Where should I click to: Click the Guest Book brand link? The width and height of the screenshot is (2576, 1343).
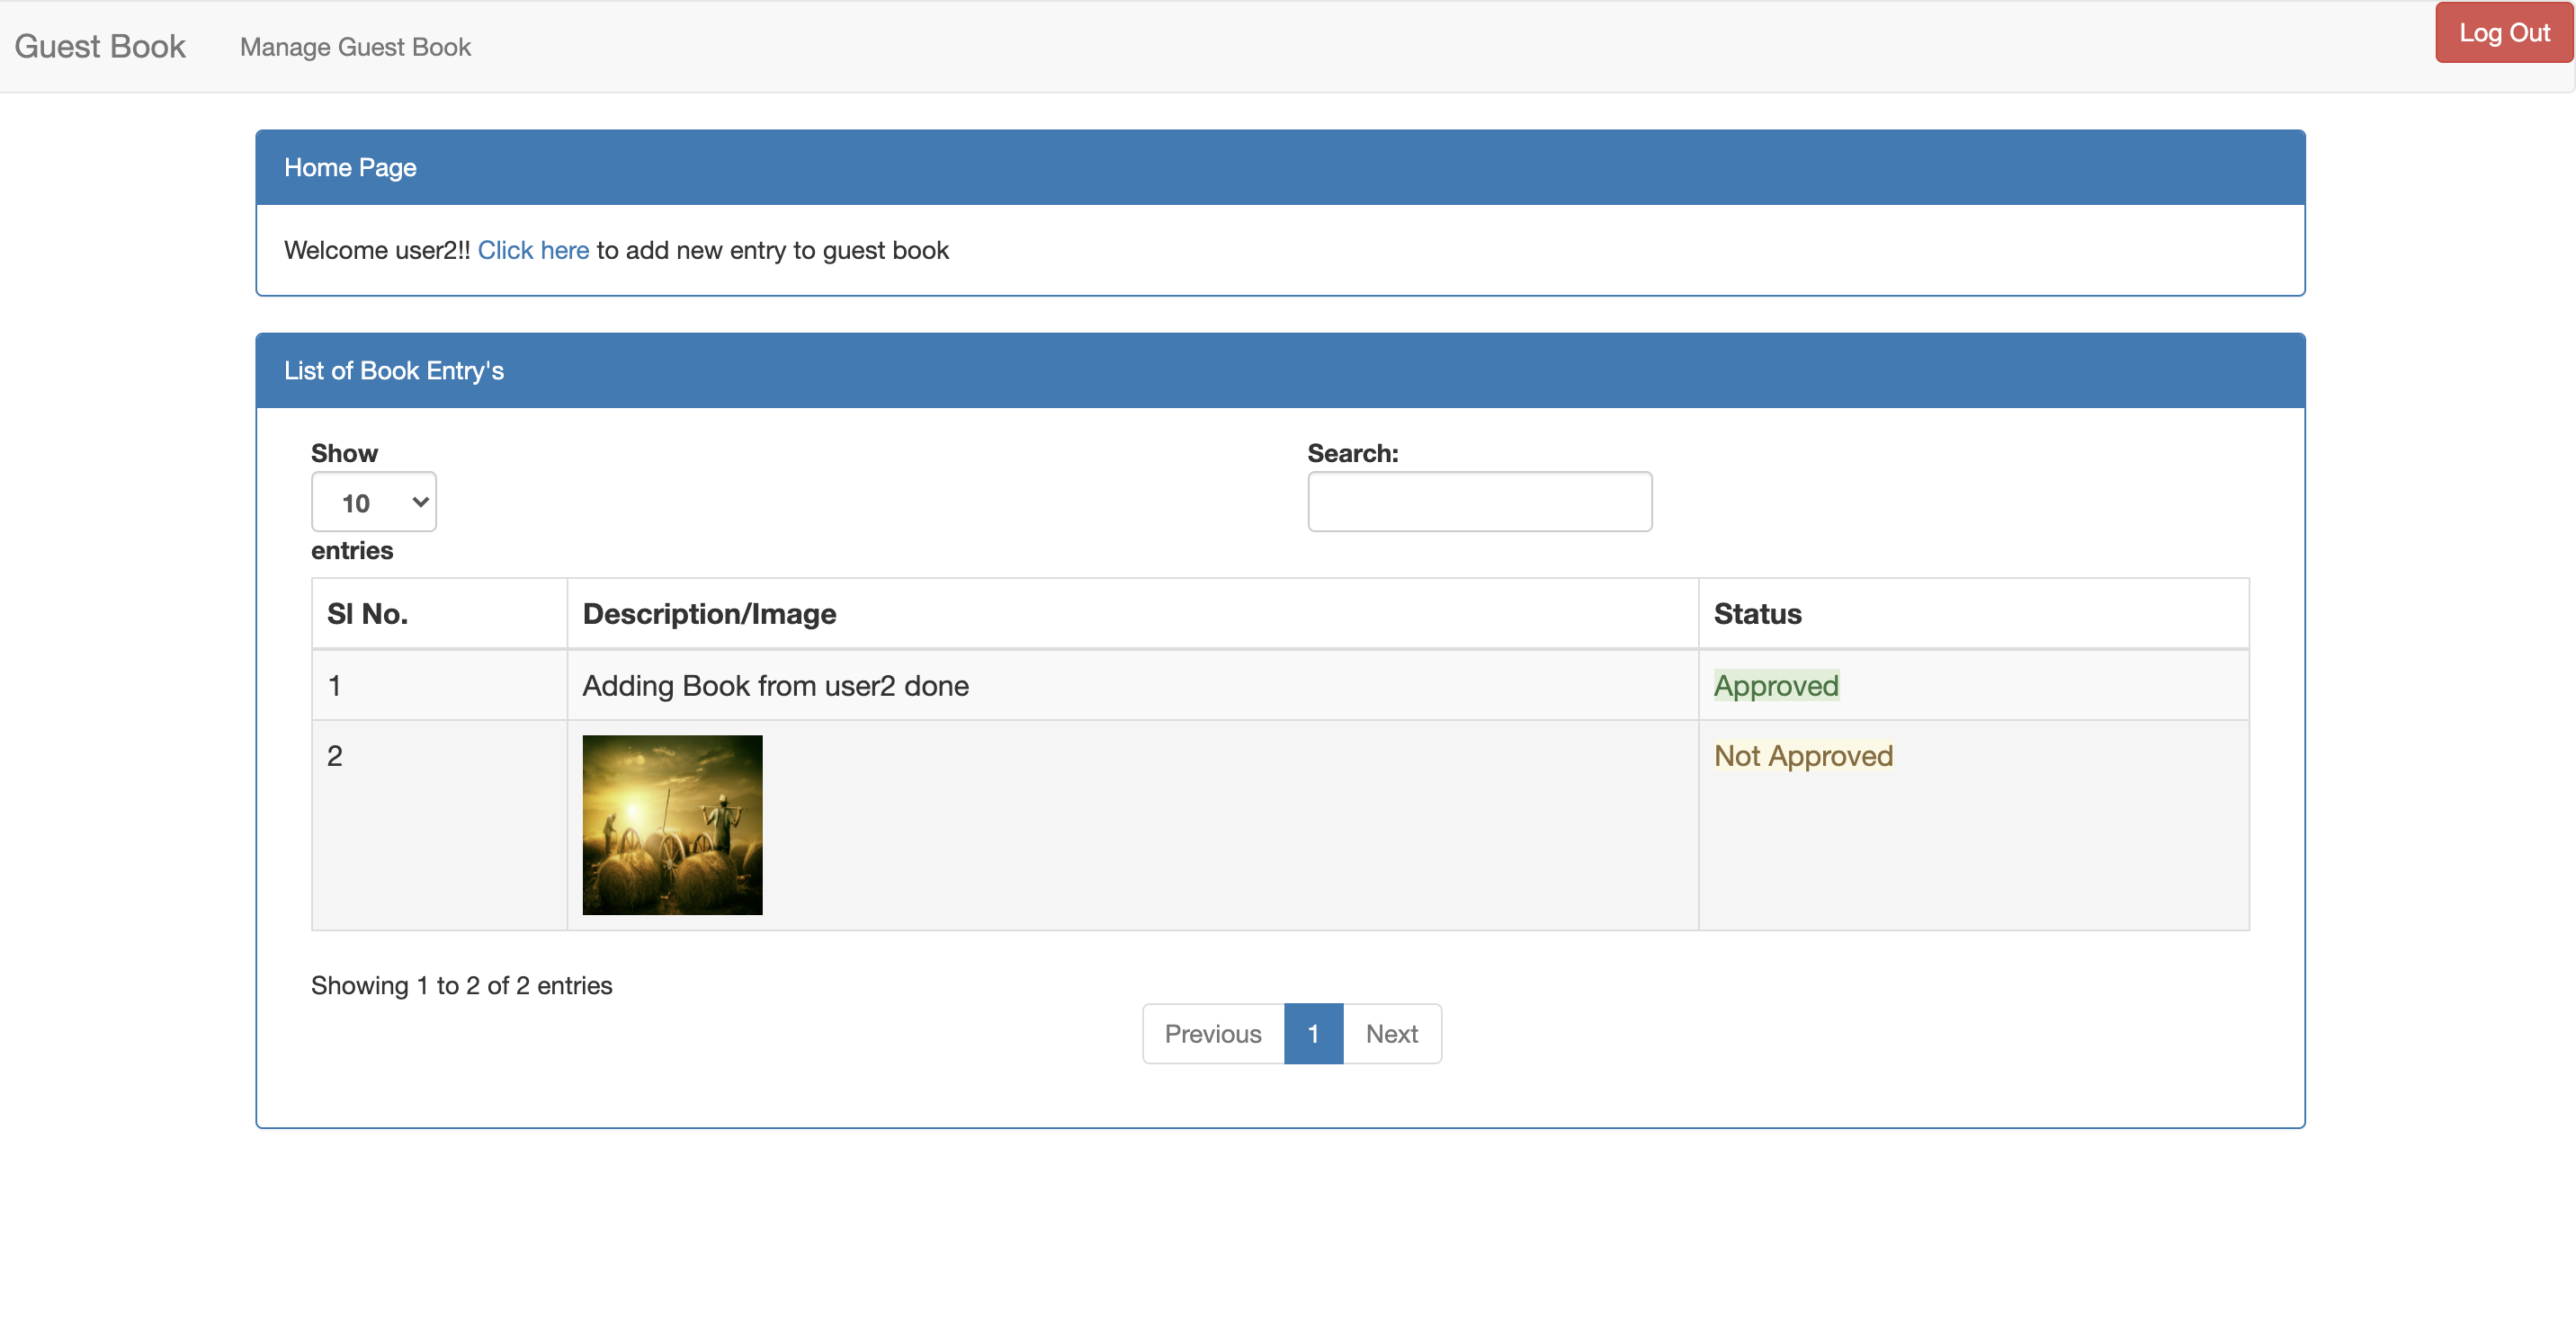[100, 46]
